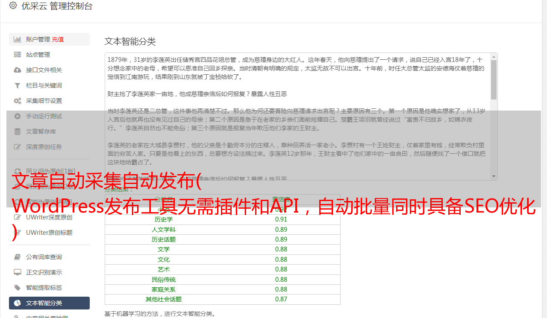Click the 0.87 confidence value

(x=281, y=299)
